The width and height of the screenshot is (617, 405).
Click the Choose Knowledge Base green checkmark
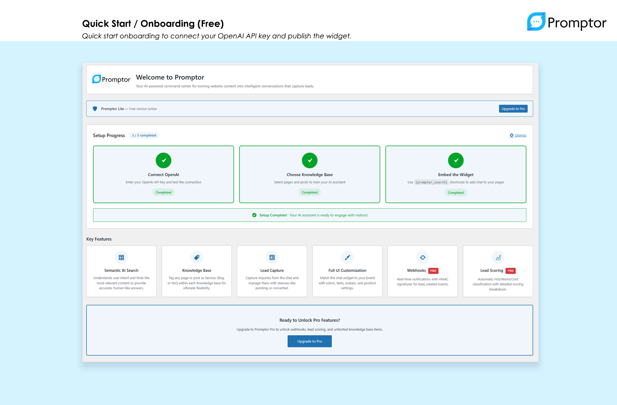click(x=310, y=160)
